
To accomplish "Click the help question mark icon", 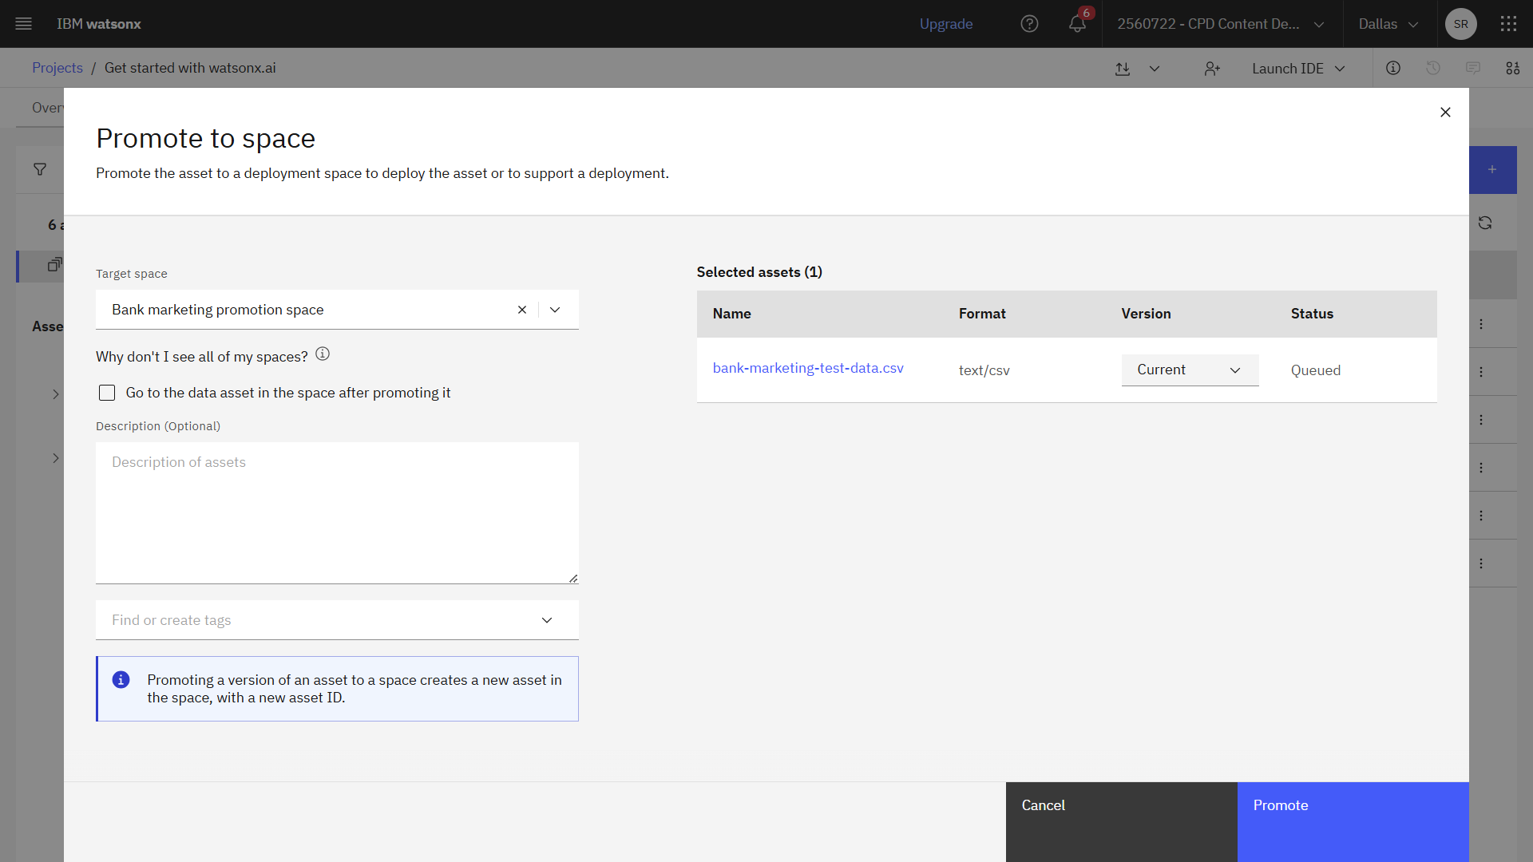I will [x=1032, y=23].
